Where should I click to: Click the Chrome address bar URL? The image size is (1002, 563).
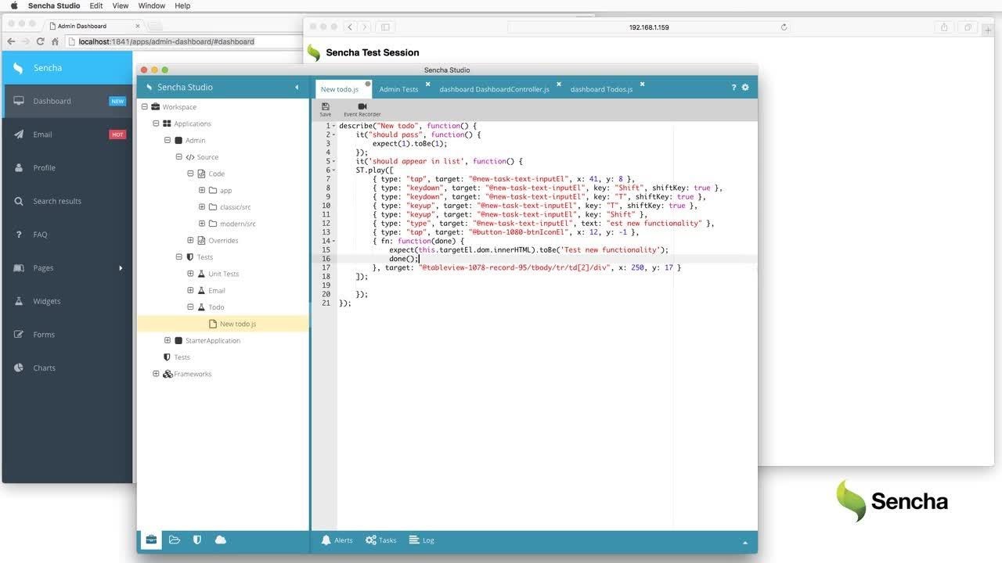click(167, 41)
